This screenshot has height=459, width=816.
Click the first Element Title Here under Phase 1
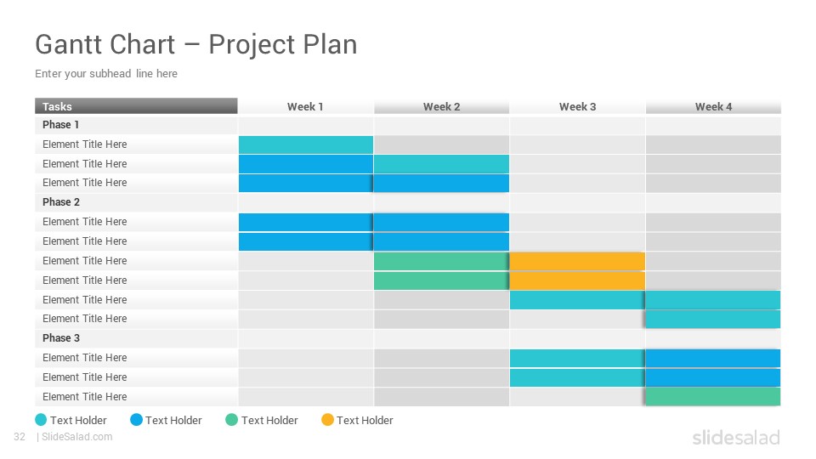click(x=85, y=144)
